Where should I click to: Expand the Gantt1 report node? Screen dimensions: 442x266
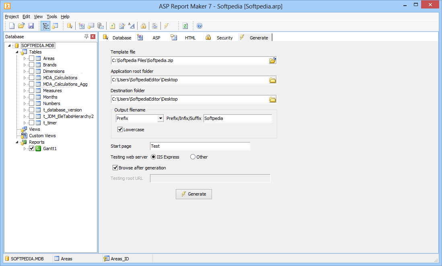(x=25, y=148)
